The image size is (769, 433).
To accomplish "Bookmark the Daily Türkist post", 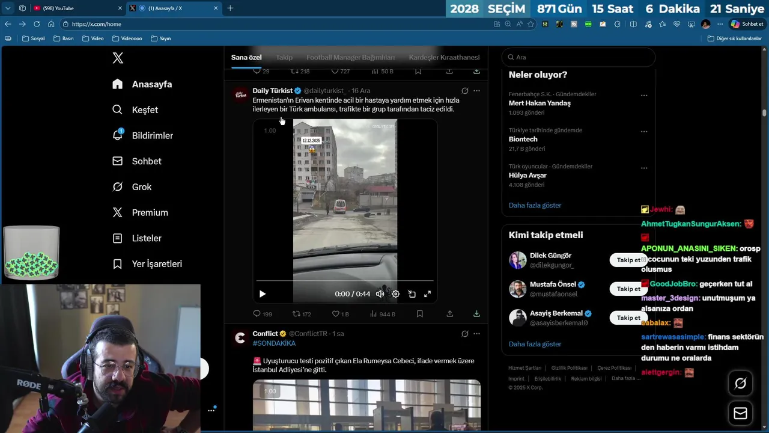I will (x=420, y=314).
